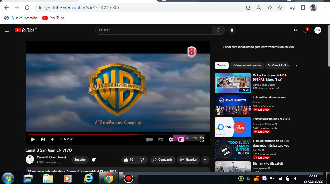
Task: Reload the page
Action: coord(27,8)
